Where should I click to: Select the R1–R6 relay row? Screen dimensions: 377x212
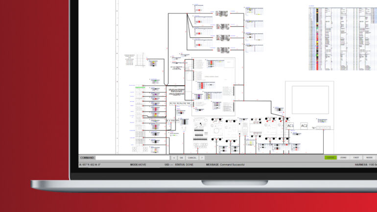tap(180, 104)
